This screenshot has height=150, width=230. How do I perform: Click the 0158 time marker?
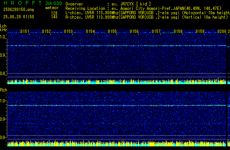click(178, 31)
